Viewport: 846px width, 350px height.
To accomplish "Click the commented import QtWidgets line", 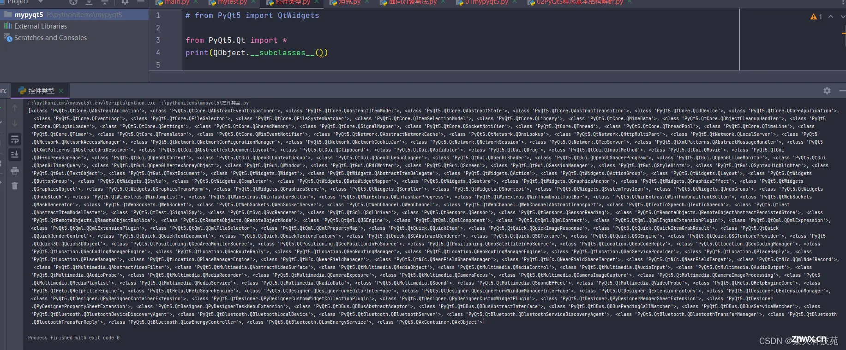I will pyautogui.click(x=252, y=16).
